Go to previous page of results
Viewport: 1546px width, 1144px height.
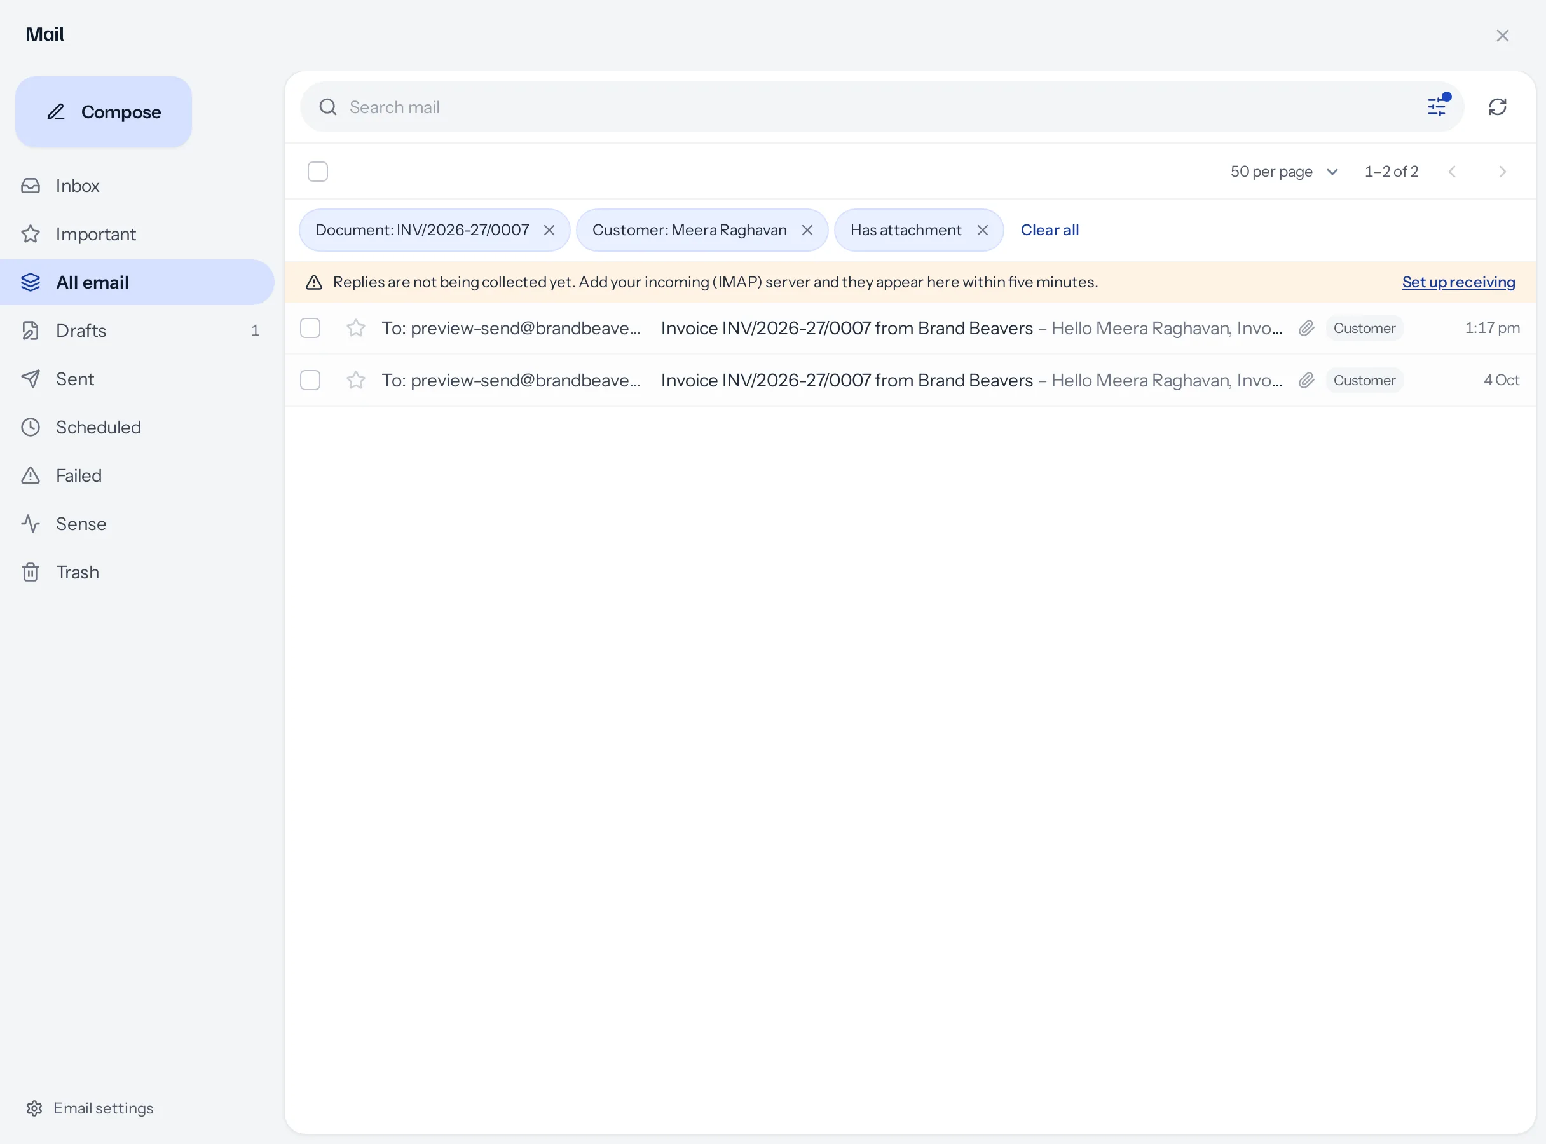pyautogui.click(x=1452, y=171)
